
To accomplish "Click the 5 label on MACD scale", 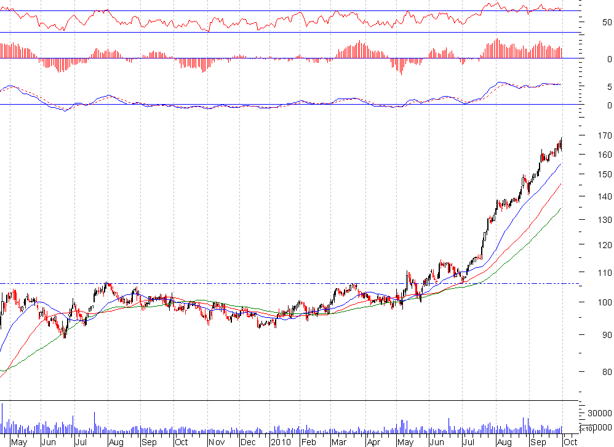I will pos(609,87).
